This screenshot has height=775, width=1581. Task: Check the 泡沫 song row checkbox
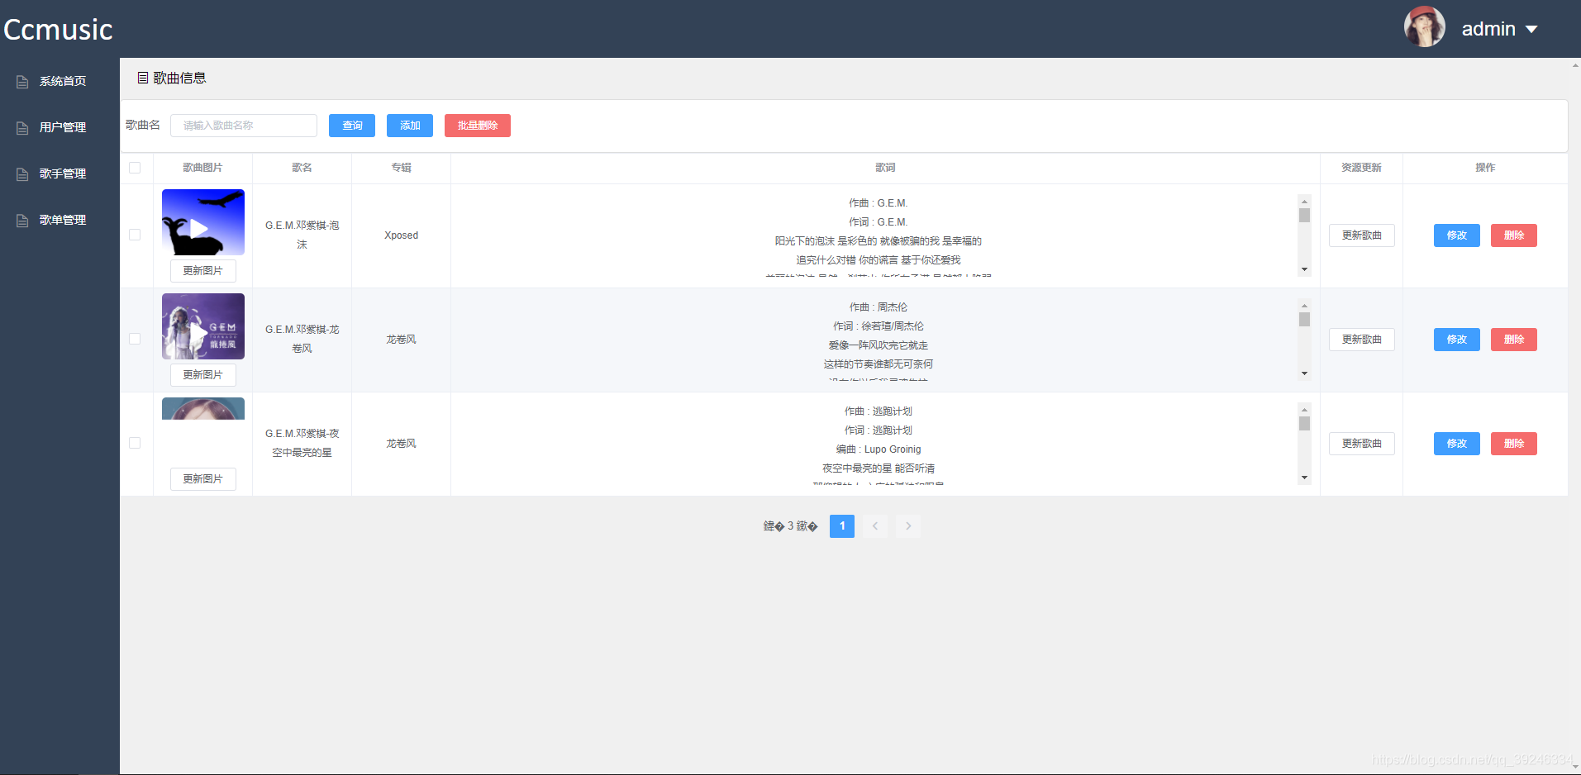click(x=135, y=235)
